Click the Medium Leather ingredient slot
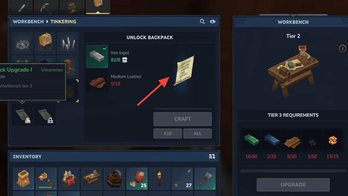The height and width of the screenshot is (196, 348). pos(97,80)
